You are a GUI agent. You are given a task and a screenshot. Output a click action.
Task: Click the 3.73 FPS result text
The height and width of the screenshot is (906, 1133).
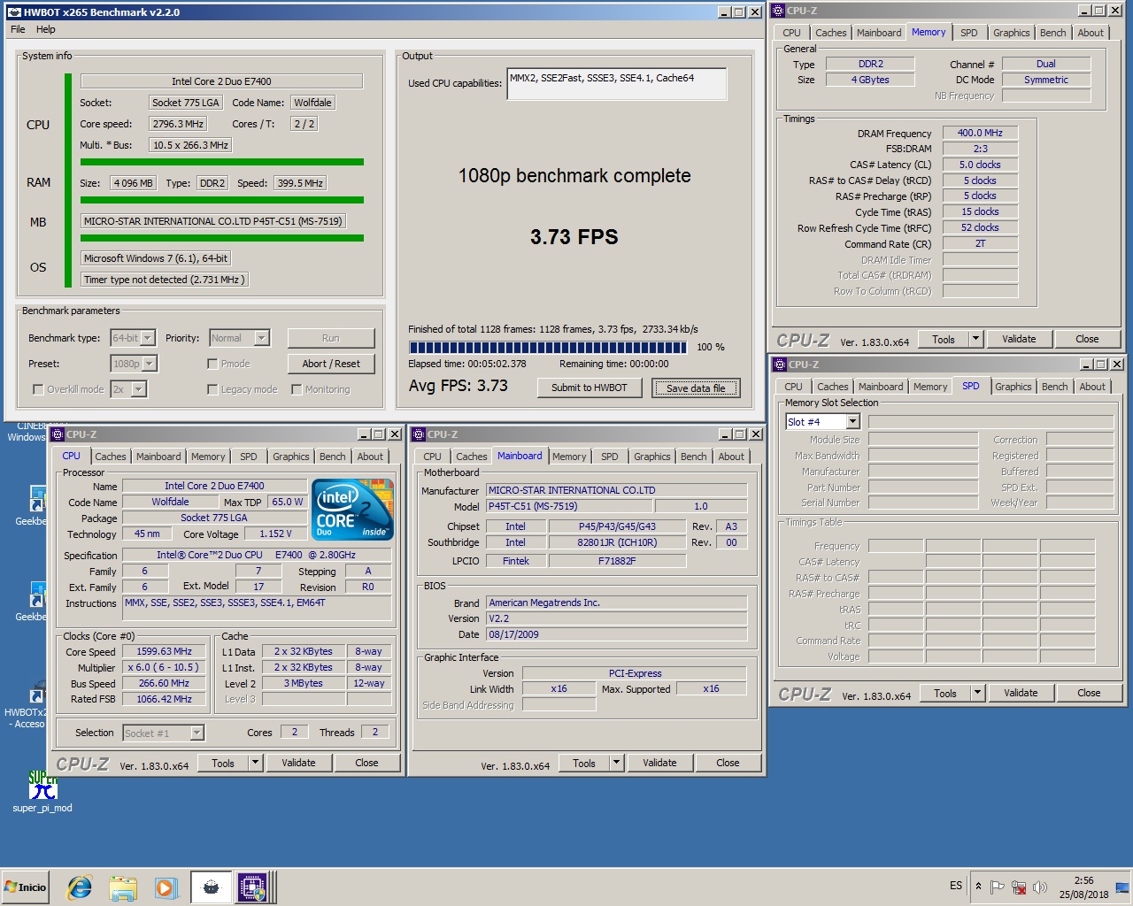pos(574,237)
